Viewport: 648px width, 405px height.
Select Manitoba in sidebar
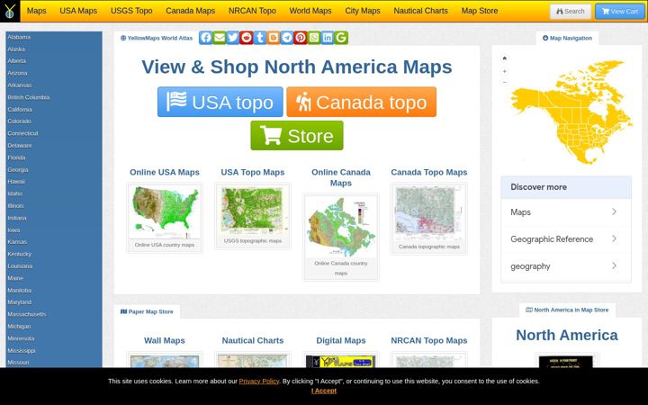pos(20,291)
